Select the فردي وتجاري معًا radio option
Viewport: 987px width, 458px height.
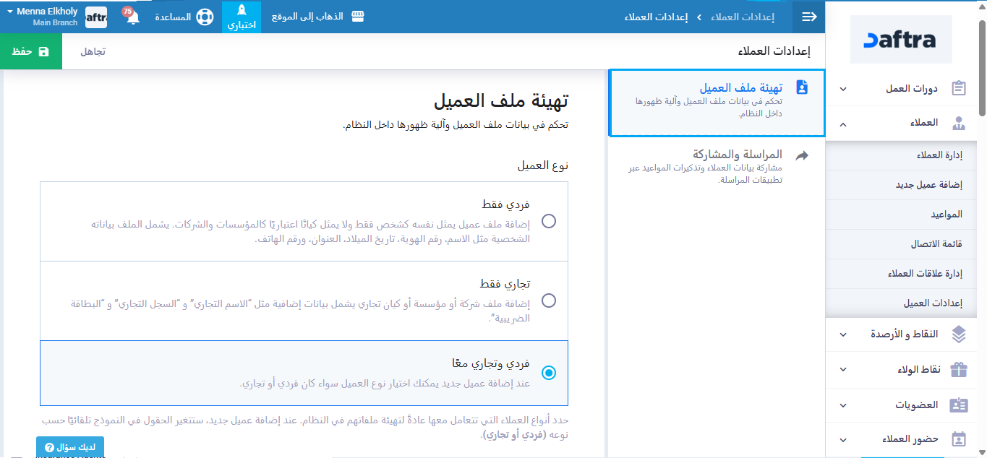[x=549, y=373]
